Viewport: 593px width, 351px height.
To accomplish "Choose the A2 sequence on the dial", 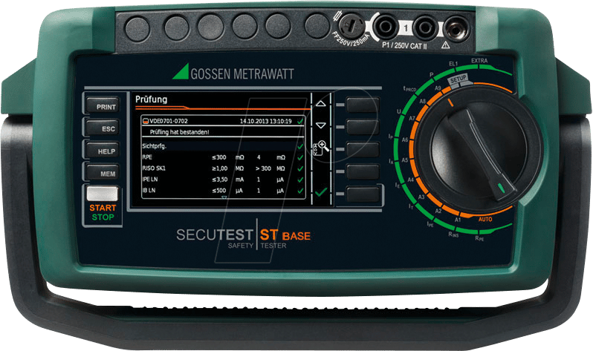I will click(438, 211).
